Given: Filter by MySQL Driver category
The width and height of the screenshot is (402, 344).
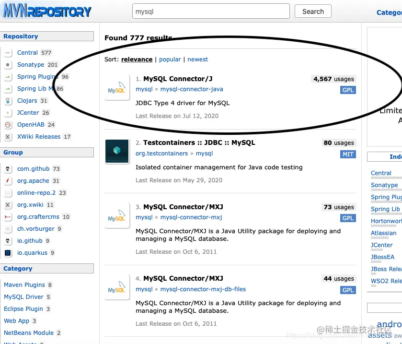Looking at the screenshot, I should 23,297.
